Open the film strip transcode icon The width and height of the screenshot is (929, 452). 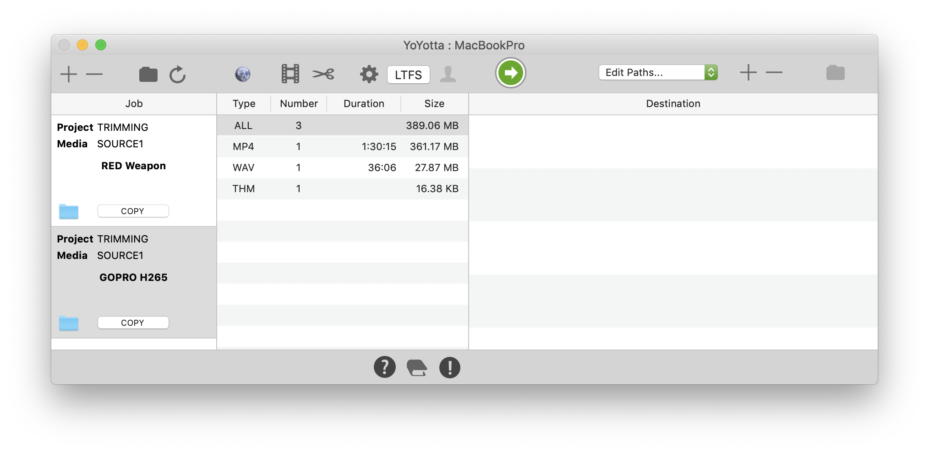[290, 74]
